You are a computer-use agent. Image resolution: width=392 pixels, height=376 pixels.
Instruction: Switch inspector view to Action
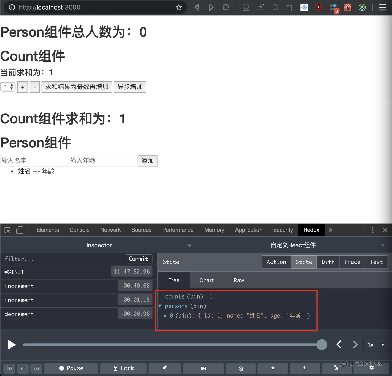pyautogui.click(x=276, y=262)
